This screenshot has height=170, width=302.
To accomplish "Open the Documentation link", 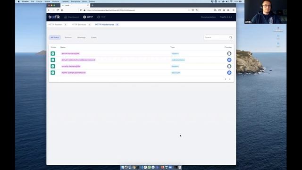I will 208,17.
